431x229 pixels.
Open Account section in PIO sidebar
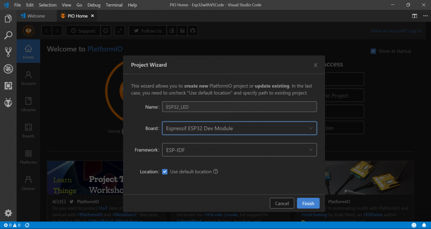click(x=28, y=78)
